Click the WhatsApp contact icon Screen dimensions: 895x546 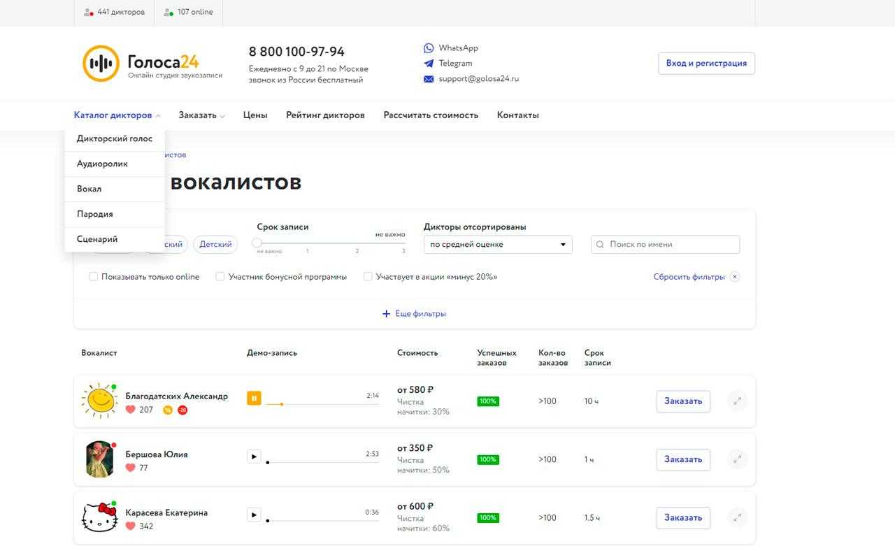pos(429,48)
